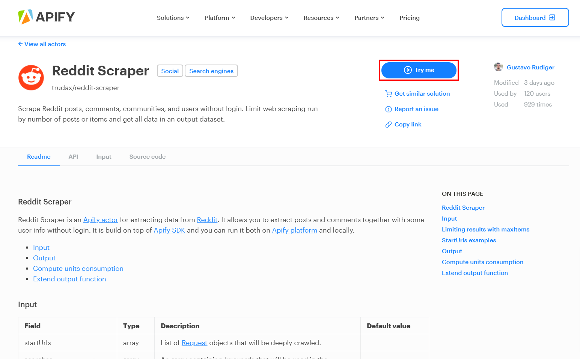Click the Gustavo Rudiger avatar
Screen dimensions: 580x359
(x=499, y=67)
